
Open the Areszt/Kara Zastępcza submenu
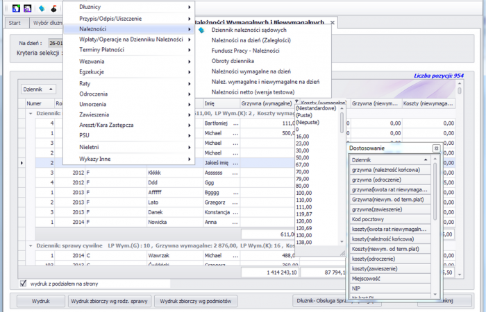(x=128, y=125)
